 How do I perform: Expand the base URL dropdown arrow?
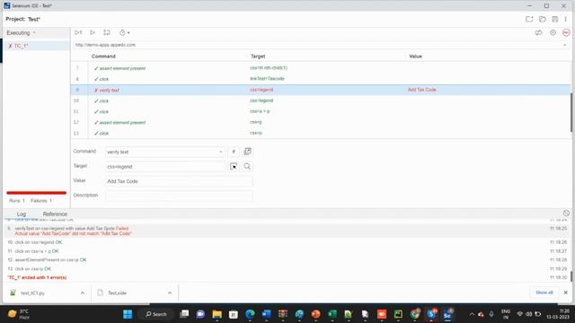click(565, 45)
